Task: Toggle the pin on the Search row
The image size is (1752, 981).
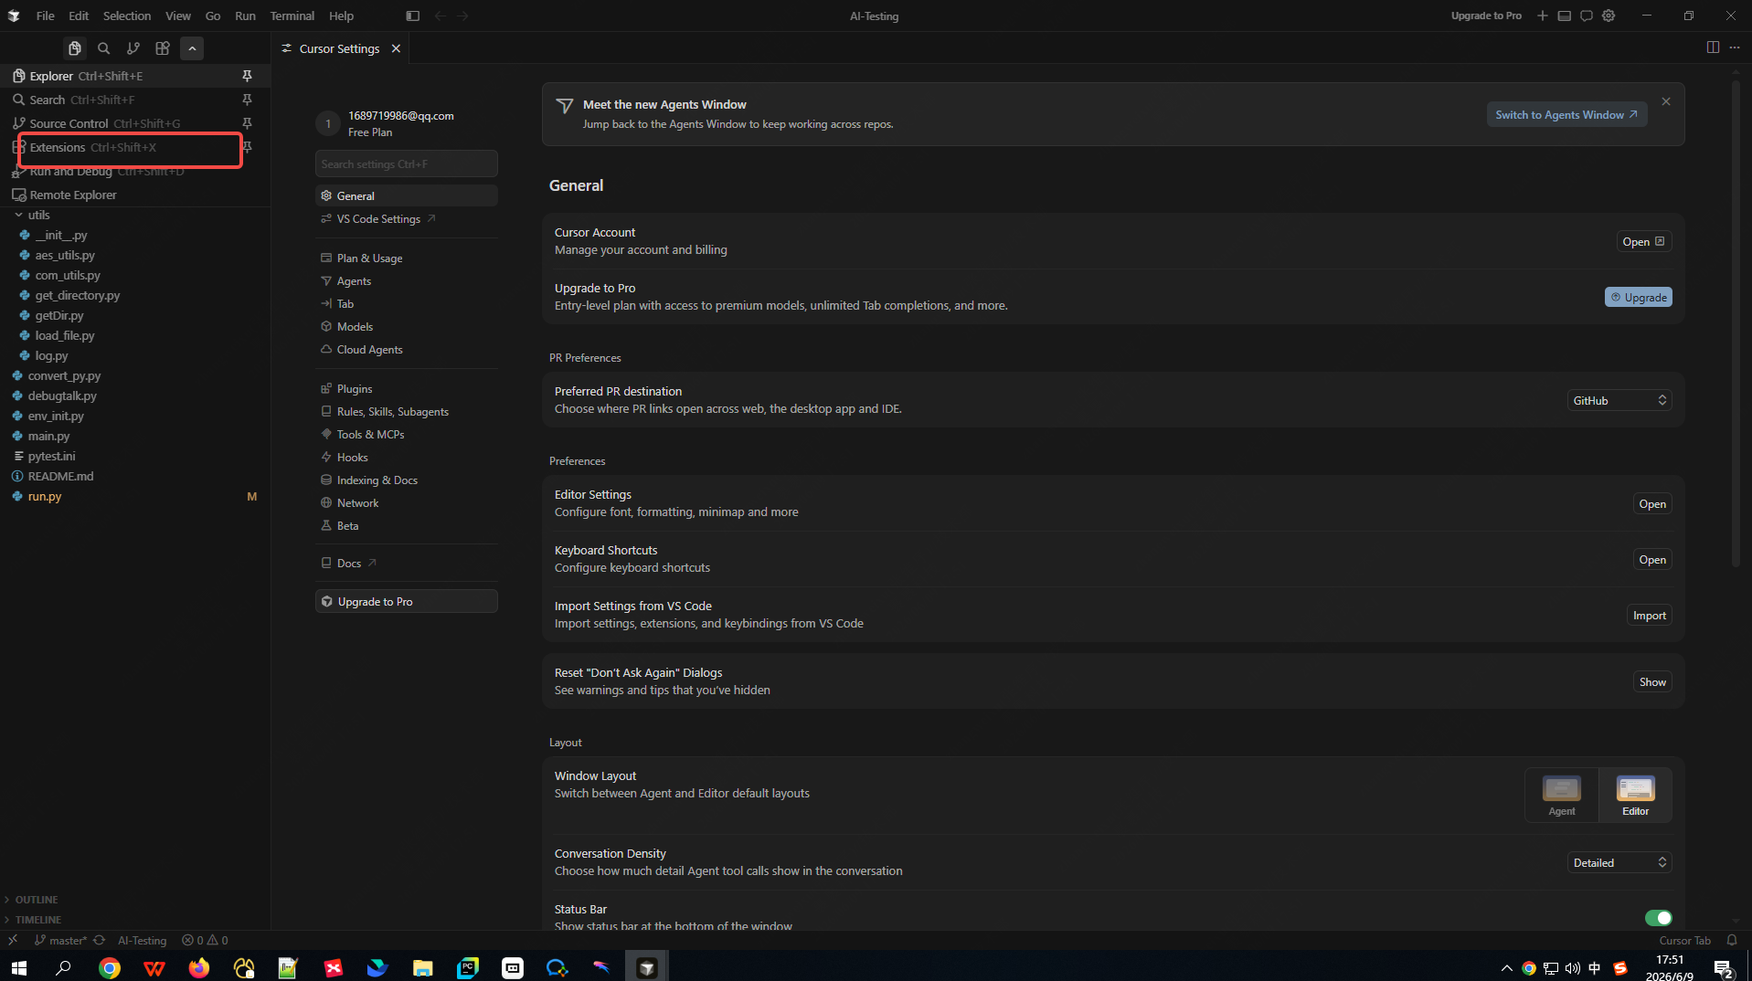Action: pos(247,100)
